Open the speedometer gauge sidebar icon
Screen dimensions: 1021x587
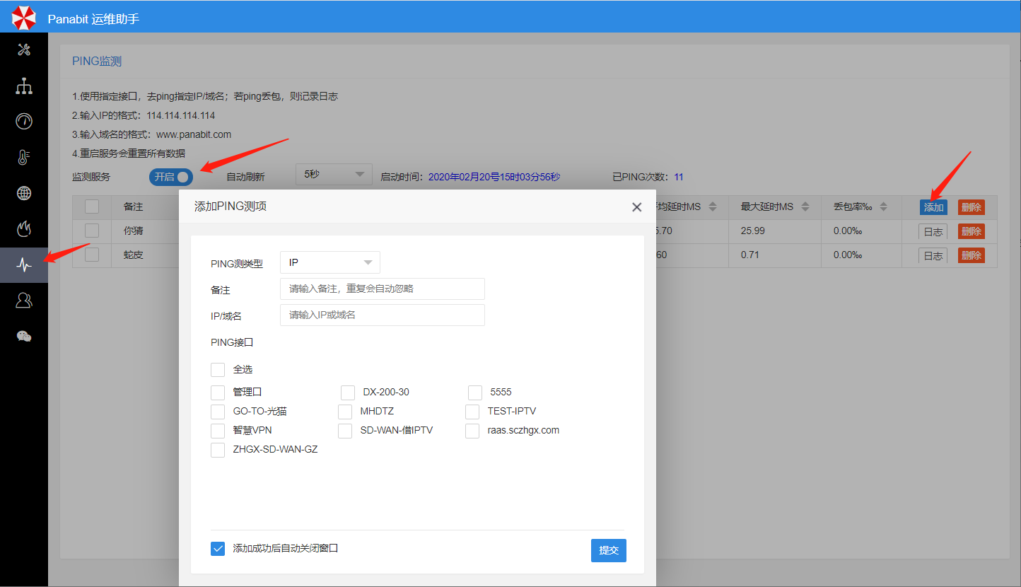point(24,121)
